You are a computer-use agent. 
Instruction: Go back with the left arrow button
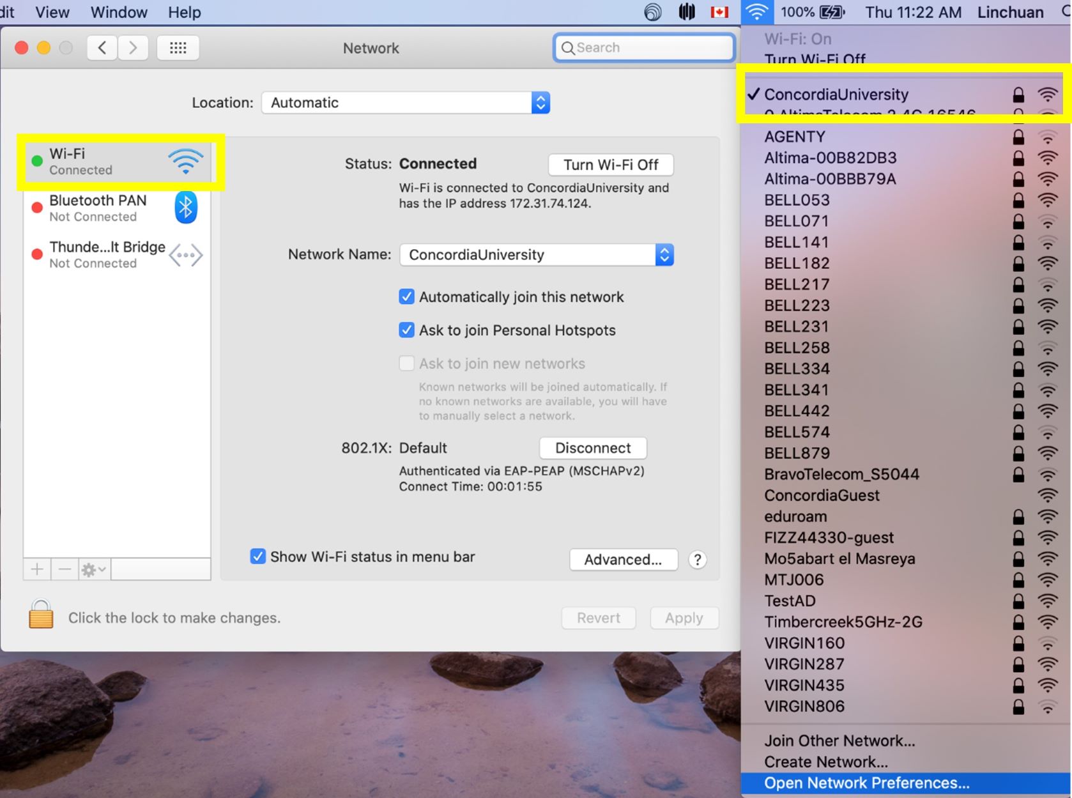click(x=102, y=47)
